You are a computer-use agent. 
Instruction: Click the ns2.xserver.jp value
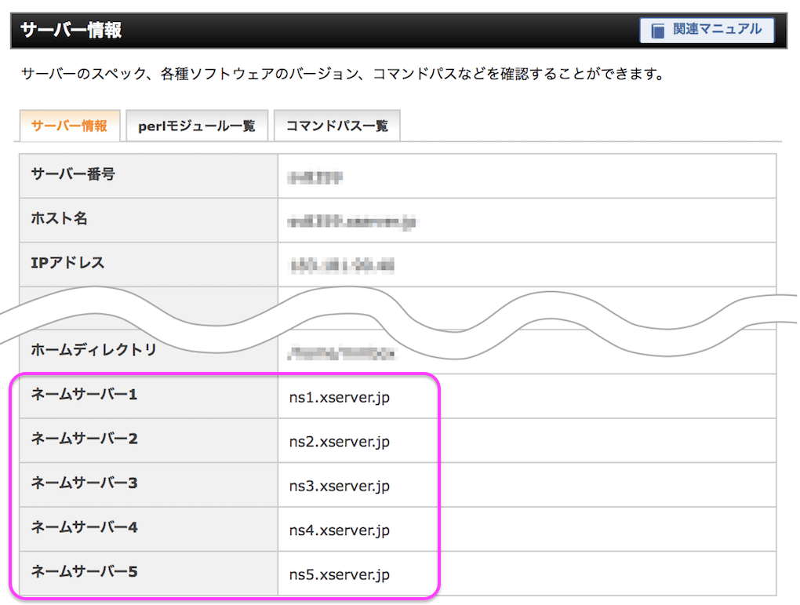340,442
